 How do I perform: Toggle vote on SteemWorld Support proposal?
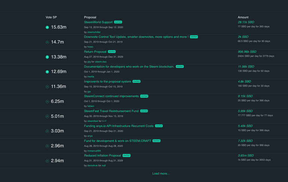(47, 27)
